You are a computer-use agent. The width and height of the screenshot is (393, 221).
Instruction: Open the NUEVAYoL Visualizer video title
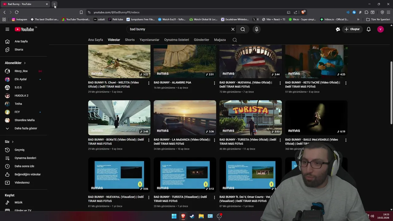click(x=116, y=199)
